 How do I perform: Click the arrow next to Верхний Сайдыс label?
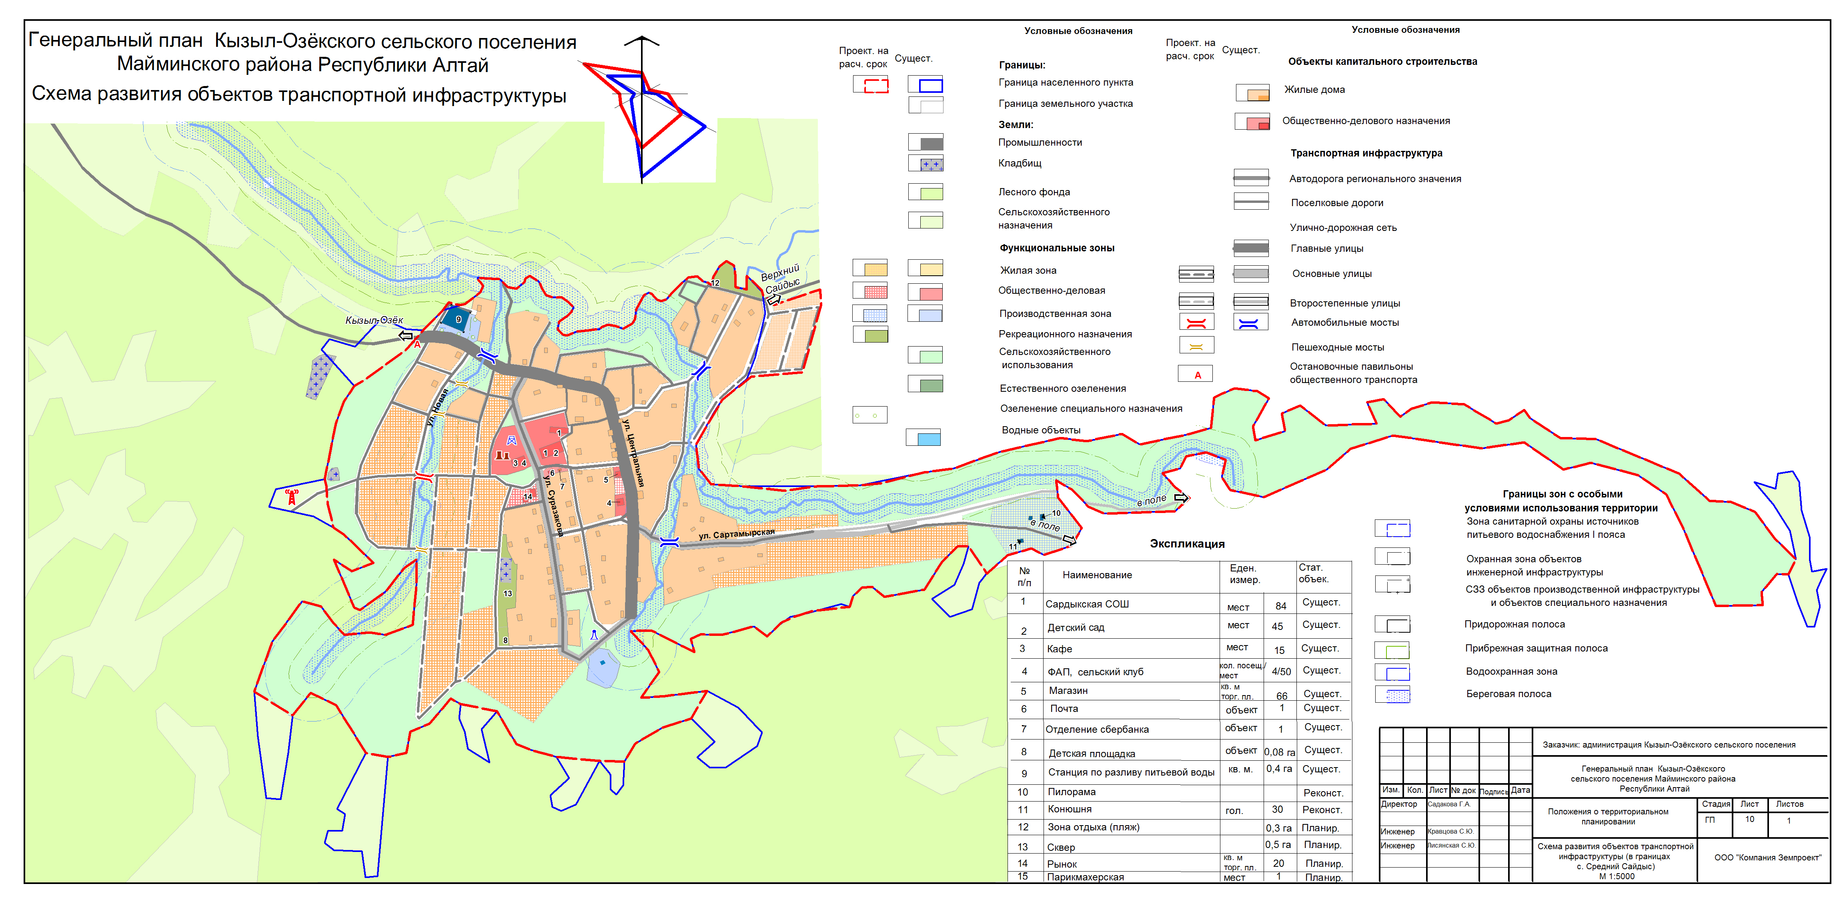click(774, 301)
